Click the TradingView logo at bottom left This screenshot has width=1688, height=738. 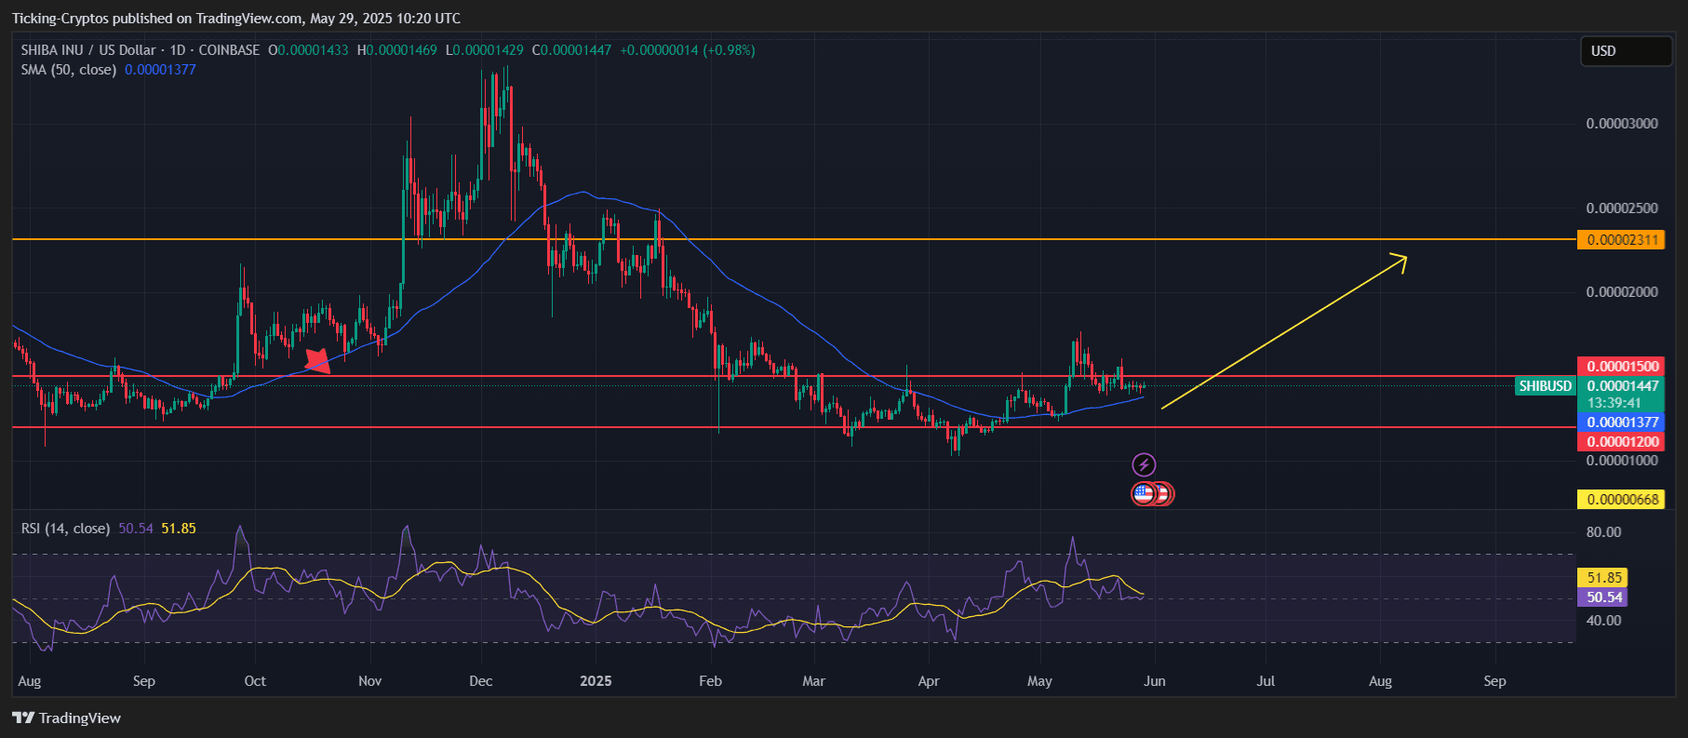[x=66, y=718]
